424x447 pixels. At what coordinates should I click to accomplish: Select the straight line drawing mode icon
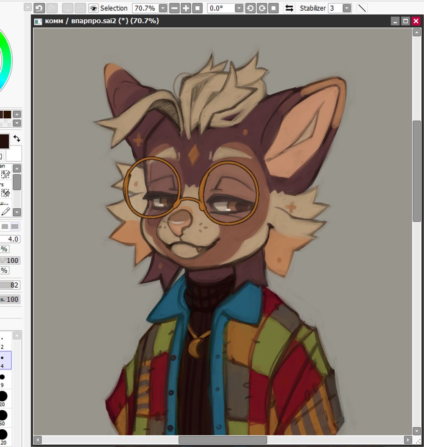[x=362, y=8]
